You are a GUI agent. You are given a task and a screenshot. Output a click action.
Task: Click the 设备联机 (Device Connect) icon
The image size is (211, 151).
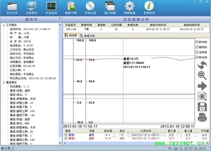[32, 7]
